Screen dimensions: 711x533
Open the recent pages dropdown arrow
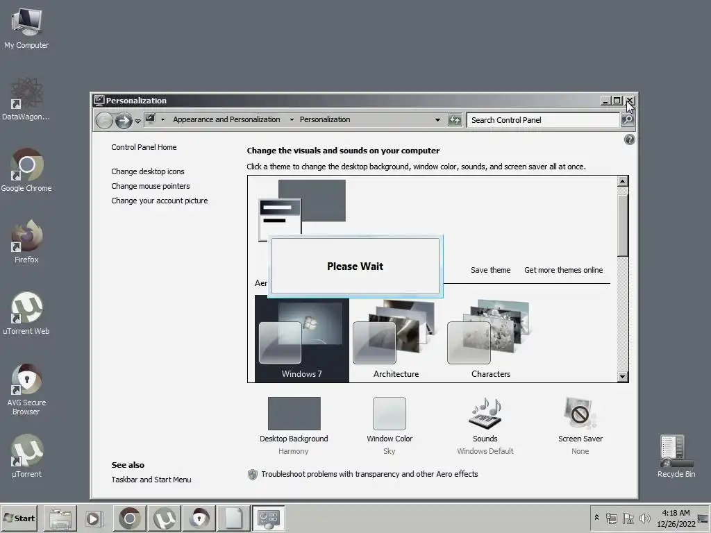138,121
